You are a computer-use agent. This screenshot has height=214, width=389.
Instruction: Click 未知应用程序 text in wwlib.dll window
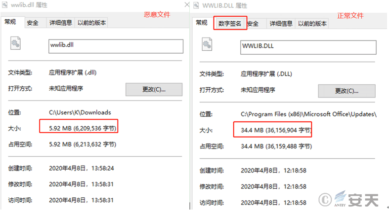coord(66,88)
